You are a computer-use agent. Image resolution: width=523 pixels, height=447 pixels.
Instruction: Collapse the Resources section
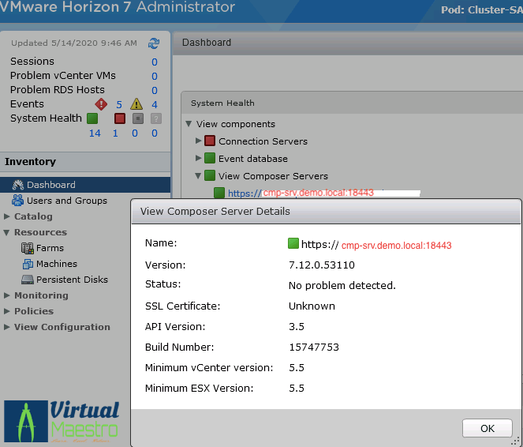[x=7, y=232]
